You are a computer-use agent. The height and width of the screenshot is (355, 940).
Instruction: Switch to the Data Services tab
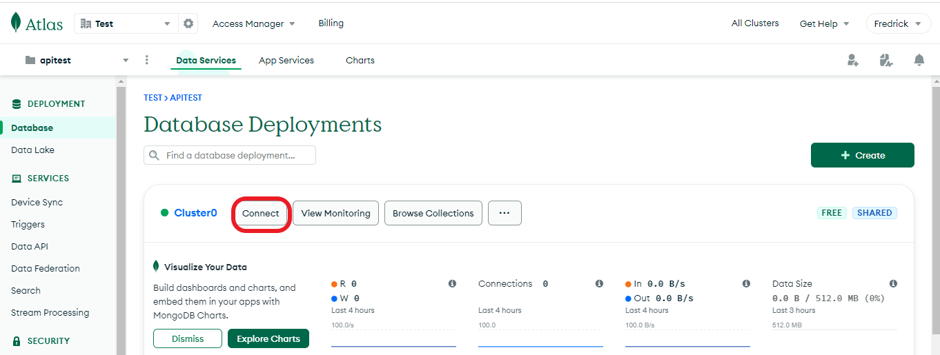pyautogui.click(x=206, y=60)
